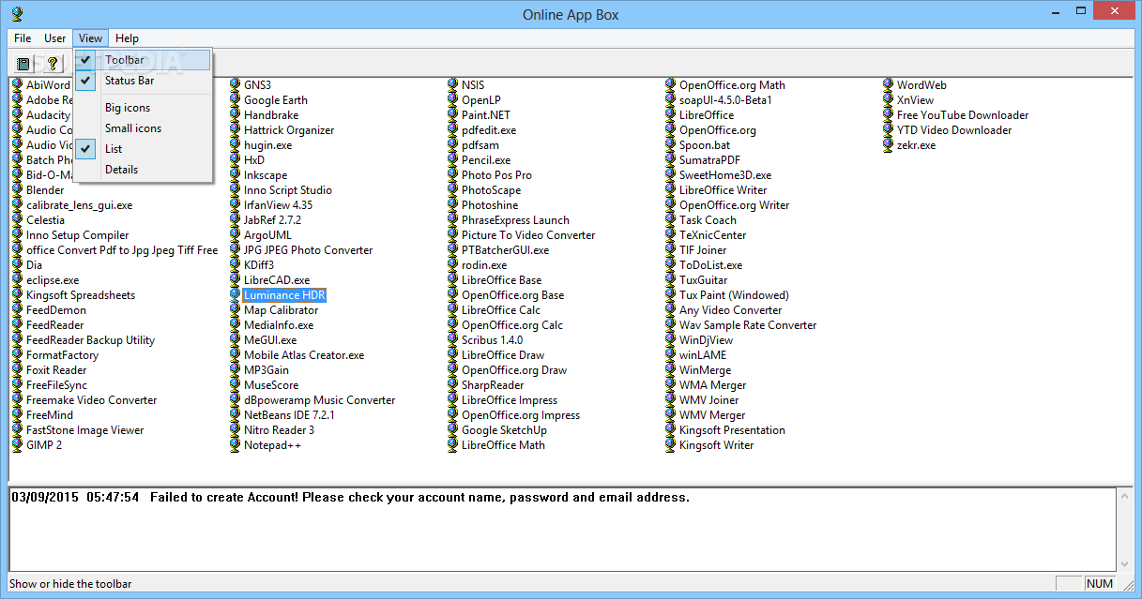Open the Help menu

click(x=127, y=38)
